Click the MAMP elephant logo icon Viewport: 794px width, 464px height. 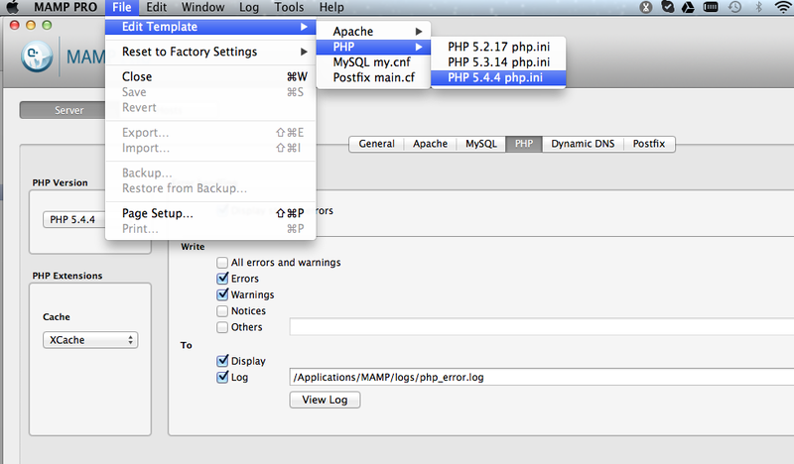(37, 57)
